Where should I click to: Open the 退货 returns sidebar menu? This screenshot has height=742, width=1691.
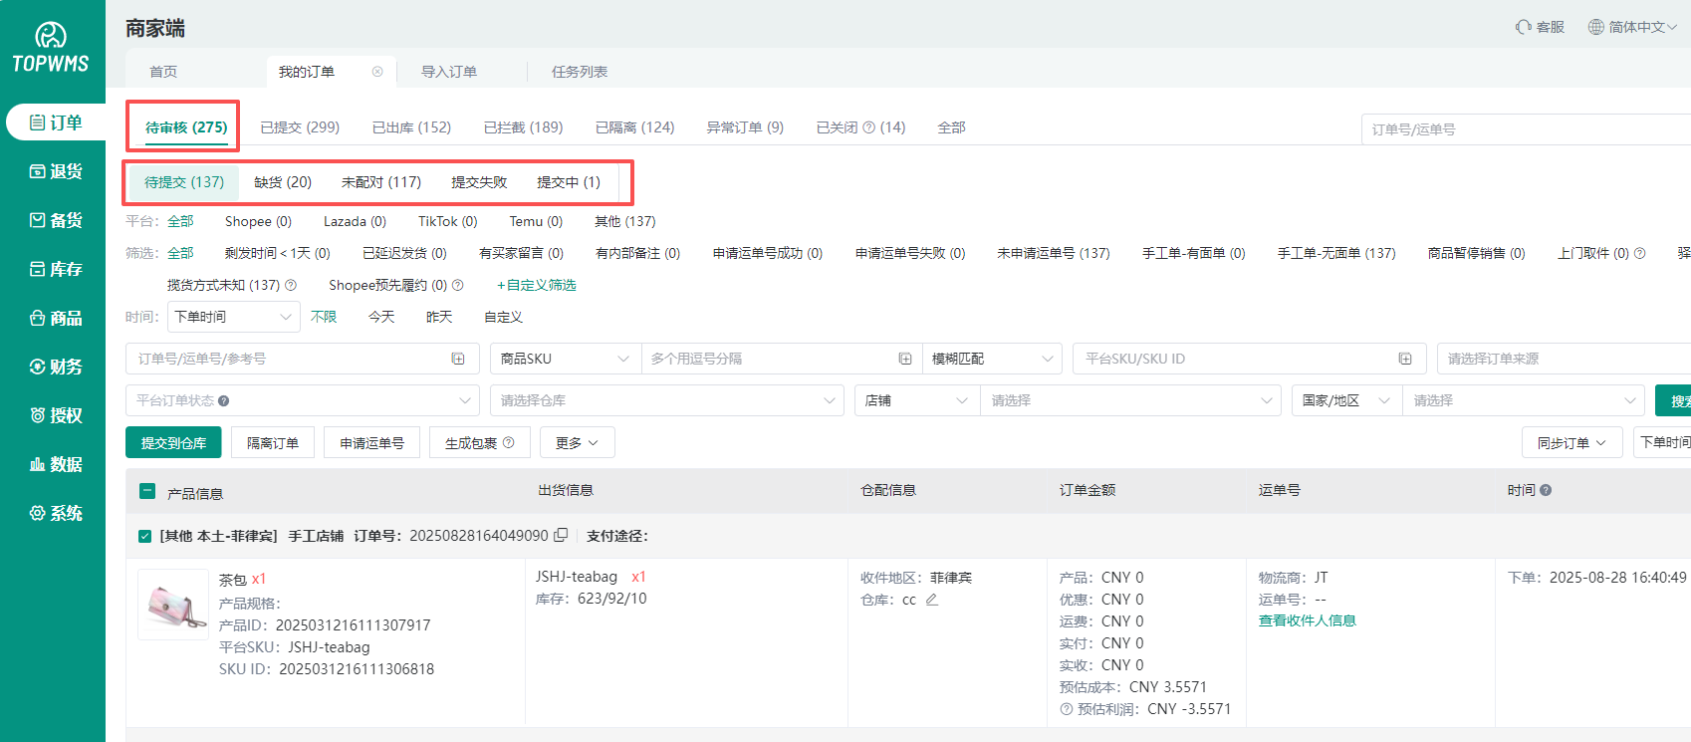pyautogui.click(x=56, y=171)
